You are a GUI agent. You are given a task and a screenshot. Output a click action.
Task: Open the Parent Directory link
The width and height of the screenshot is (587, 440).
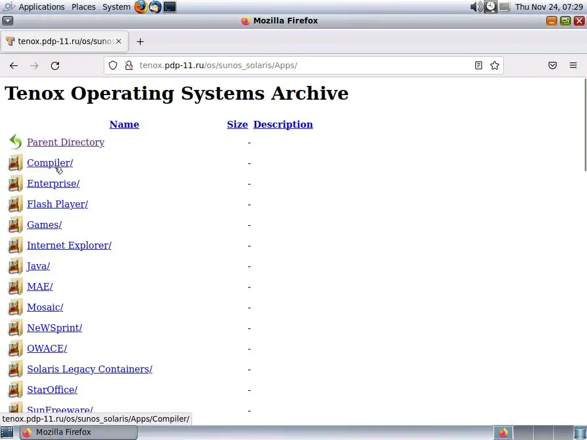coord(65,142)
